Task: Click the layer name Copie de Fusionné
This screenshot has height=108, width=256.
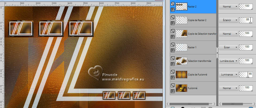Action: coord(198,75)
